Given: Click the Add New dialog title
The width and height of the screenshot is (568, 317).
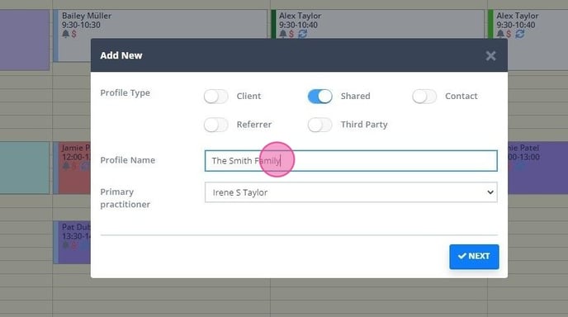Looking at the screenshot, I should (x=121, y=55).
